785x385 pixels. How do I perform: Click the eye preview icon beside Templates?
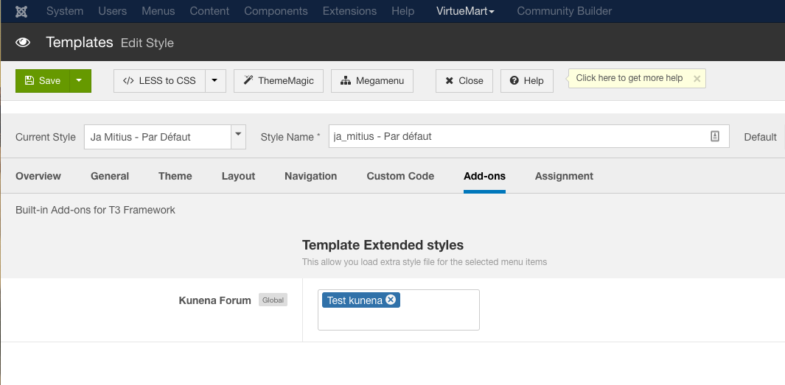point(23,43)
